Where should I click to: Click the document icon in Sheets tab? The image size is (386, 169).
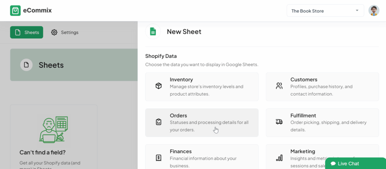18,32
